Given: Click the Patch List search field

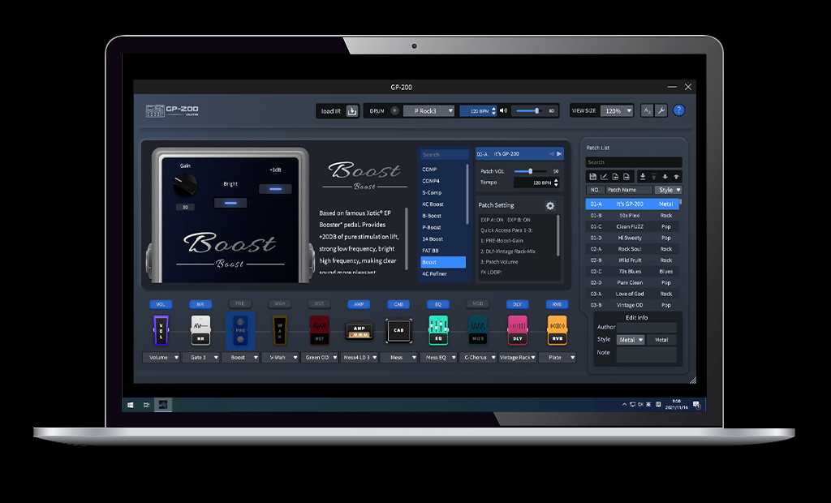Looking at the screenshot, I should click(x=633, y=162).
